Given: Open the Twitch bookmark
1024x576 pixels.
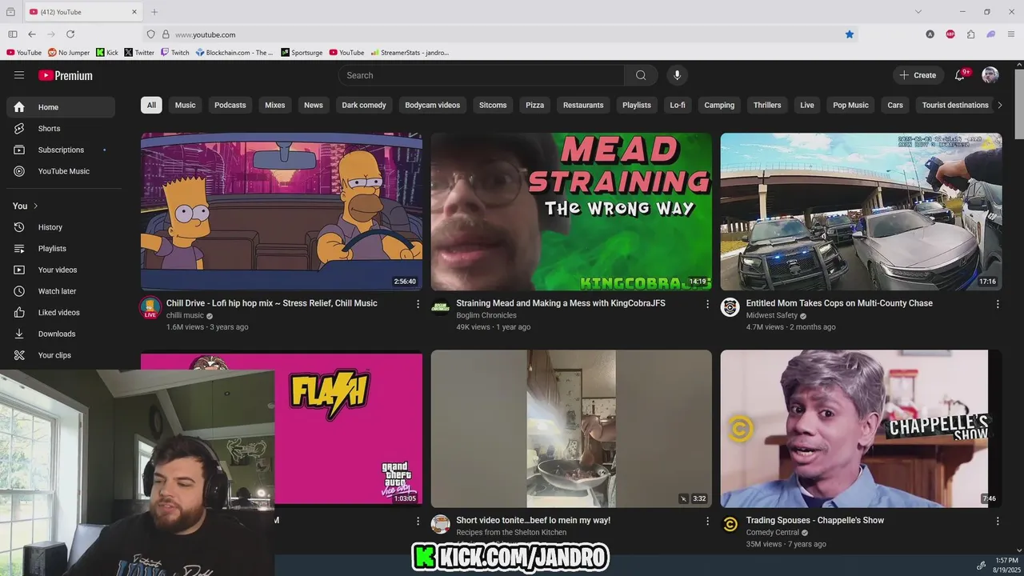Looking at the screenshot, I should (x=175, y=53).
